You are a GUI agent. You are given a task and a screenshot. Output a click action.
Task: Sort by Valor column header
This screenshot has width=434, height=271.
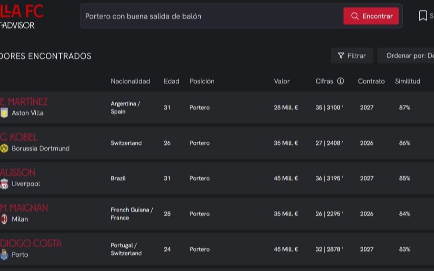(x=282, y=81)
